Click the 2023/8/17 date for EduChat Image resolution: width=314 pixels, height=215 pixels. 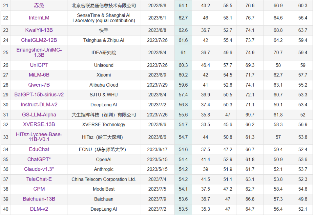[157, 150]
